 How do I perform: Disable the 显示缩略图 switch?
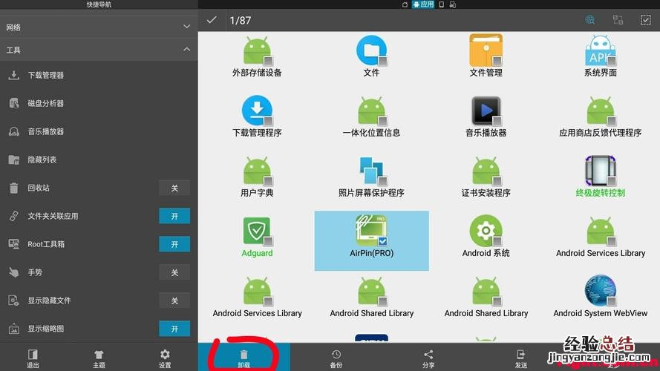pos(174,329)
